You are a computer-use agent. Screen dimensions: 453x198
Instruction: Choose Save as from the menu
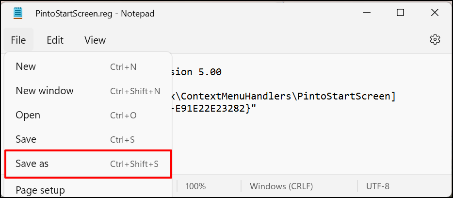pyautogui.click(x=32, y=164)
